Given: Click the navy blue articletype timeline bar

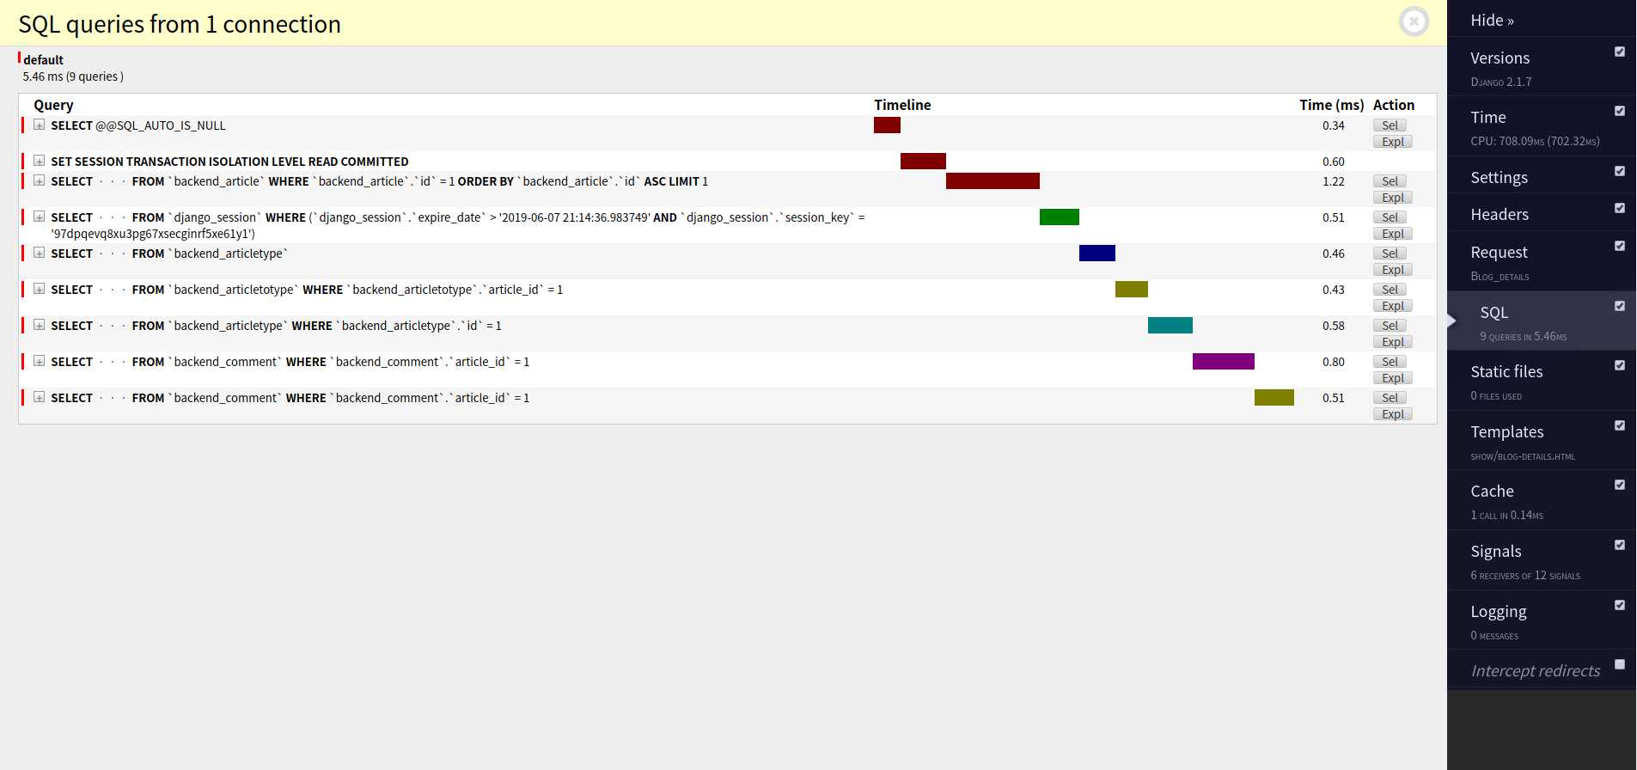Looking at the screenshot, I should [x=1096, y=253].
